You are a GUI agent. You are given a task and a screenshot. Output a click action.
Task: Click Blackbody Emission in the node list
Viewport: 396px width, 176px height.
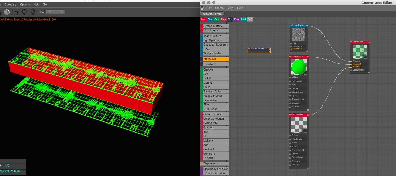215,169
